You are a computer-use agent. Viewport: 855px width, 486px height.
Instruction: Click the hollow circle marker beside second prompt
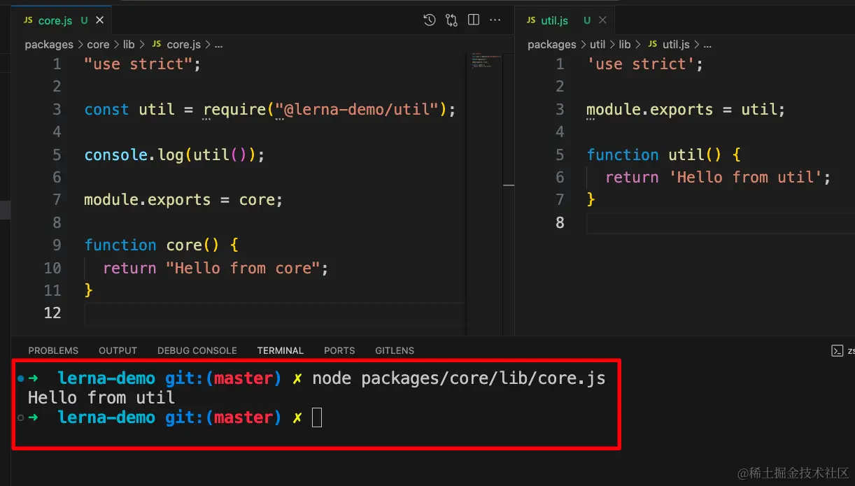point(20,417)
